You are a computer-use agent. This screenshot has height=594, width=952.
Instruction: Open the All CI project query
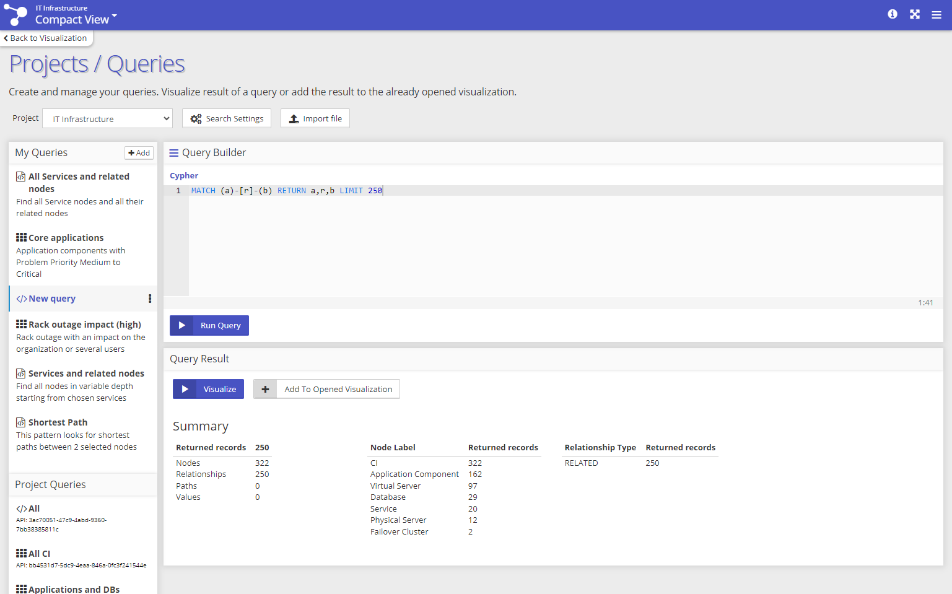39,554
